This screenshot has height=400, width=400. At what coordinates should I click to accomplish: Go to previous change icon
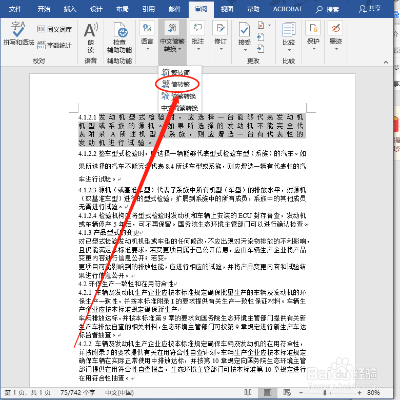(x=261, y=37)
